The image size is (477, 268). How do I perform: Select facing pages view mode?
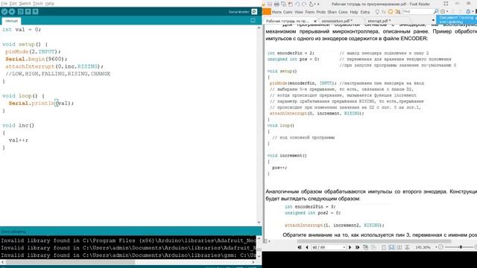point(399,247)
